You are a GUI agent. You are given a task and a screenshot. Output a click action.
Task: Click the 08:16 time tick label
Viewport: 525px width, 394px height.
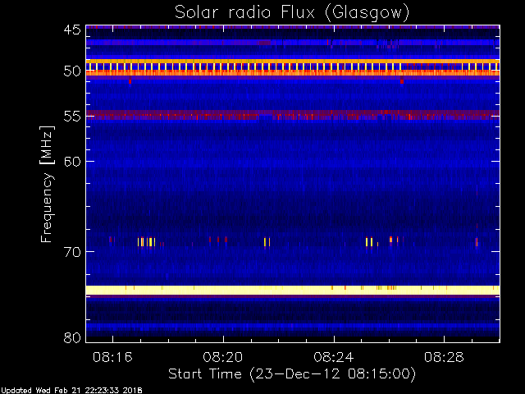tap(113, 357)
